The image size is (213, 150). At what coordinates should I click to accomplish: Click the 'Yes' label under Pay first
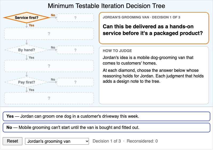pyautogui.click(x=31, y=90)
